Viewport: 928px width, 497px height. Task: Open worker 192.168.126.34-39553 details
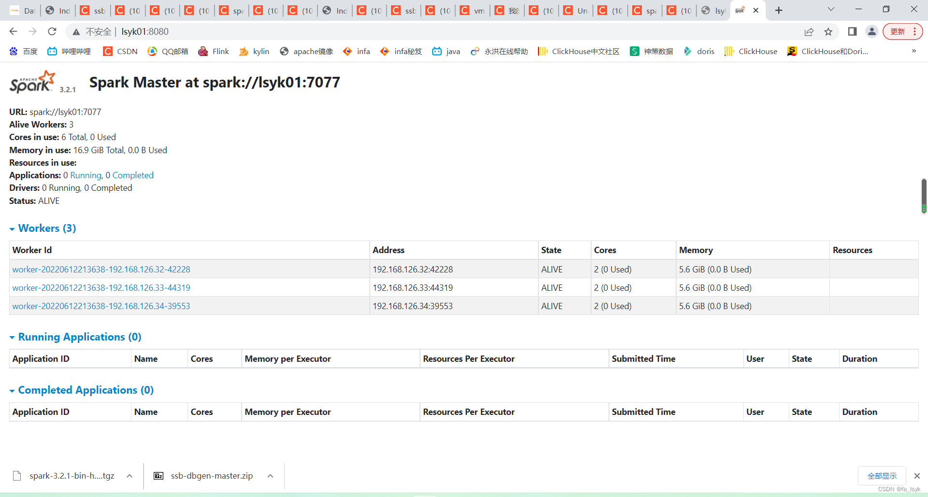click(101, 306)
